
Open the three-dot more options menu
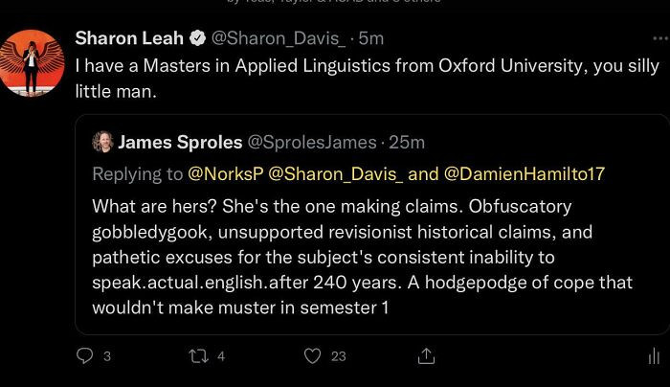pyautogui.click(x=659, y=39)
